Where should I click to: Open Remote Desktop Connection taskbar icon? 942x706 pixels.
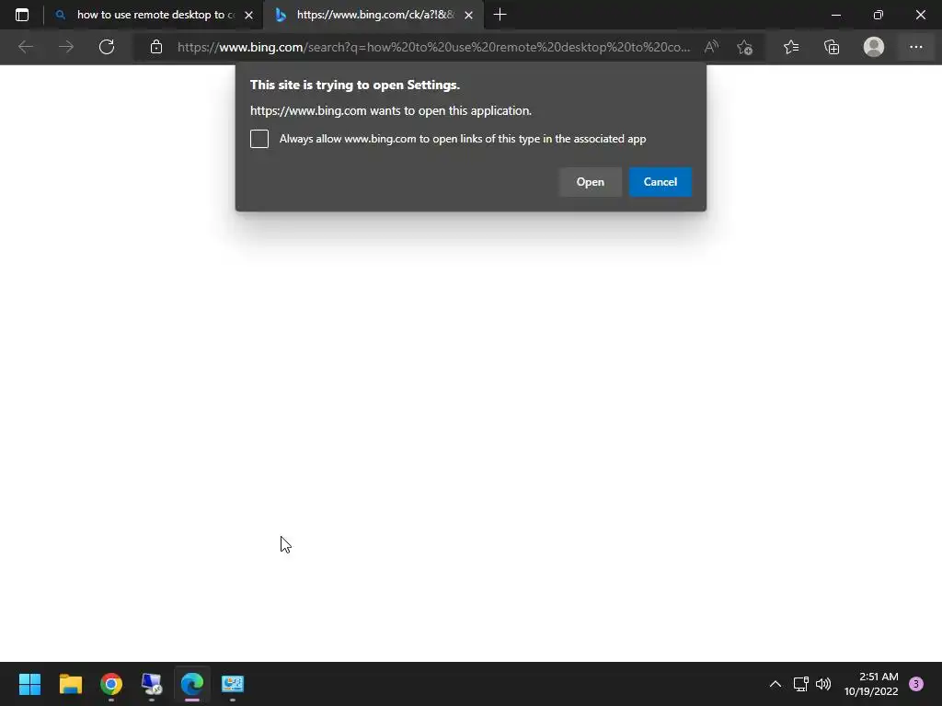152,684
